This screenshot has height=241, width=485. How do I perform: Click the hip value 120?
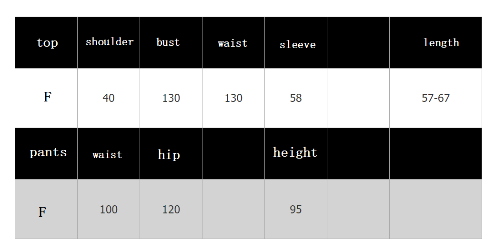tap(171, 210)
